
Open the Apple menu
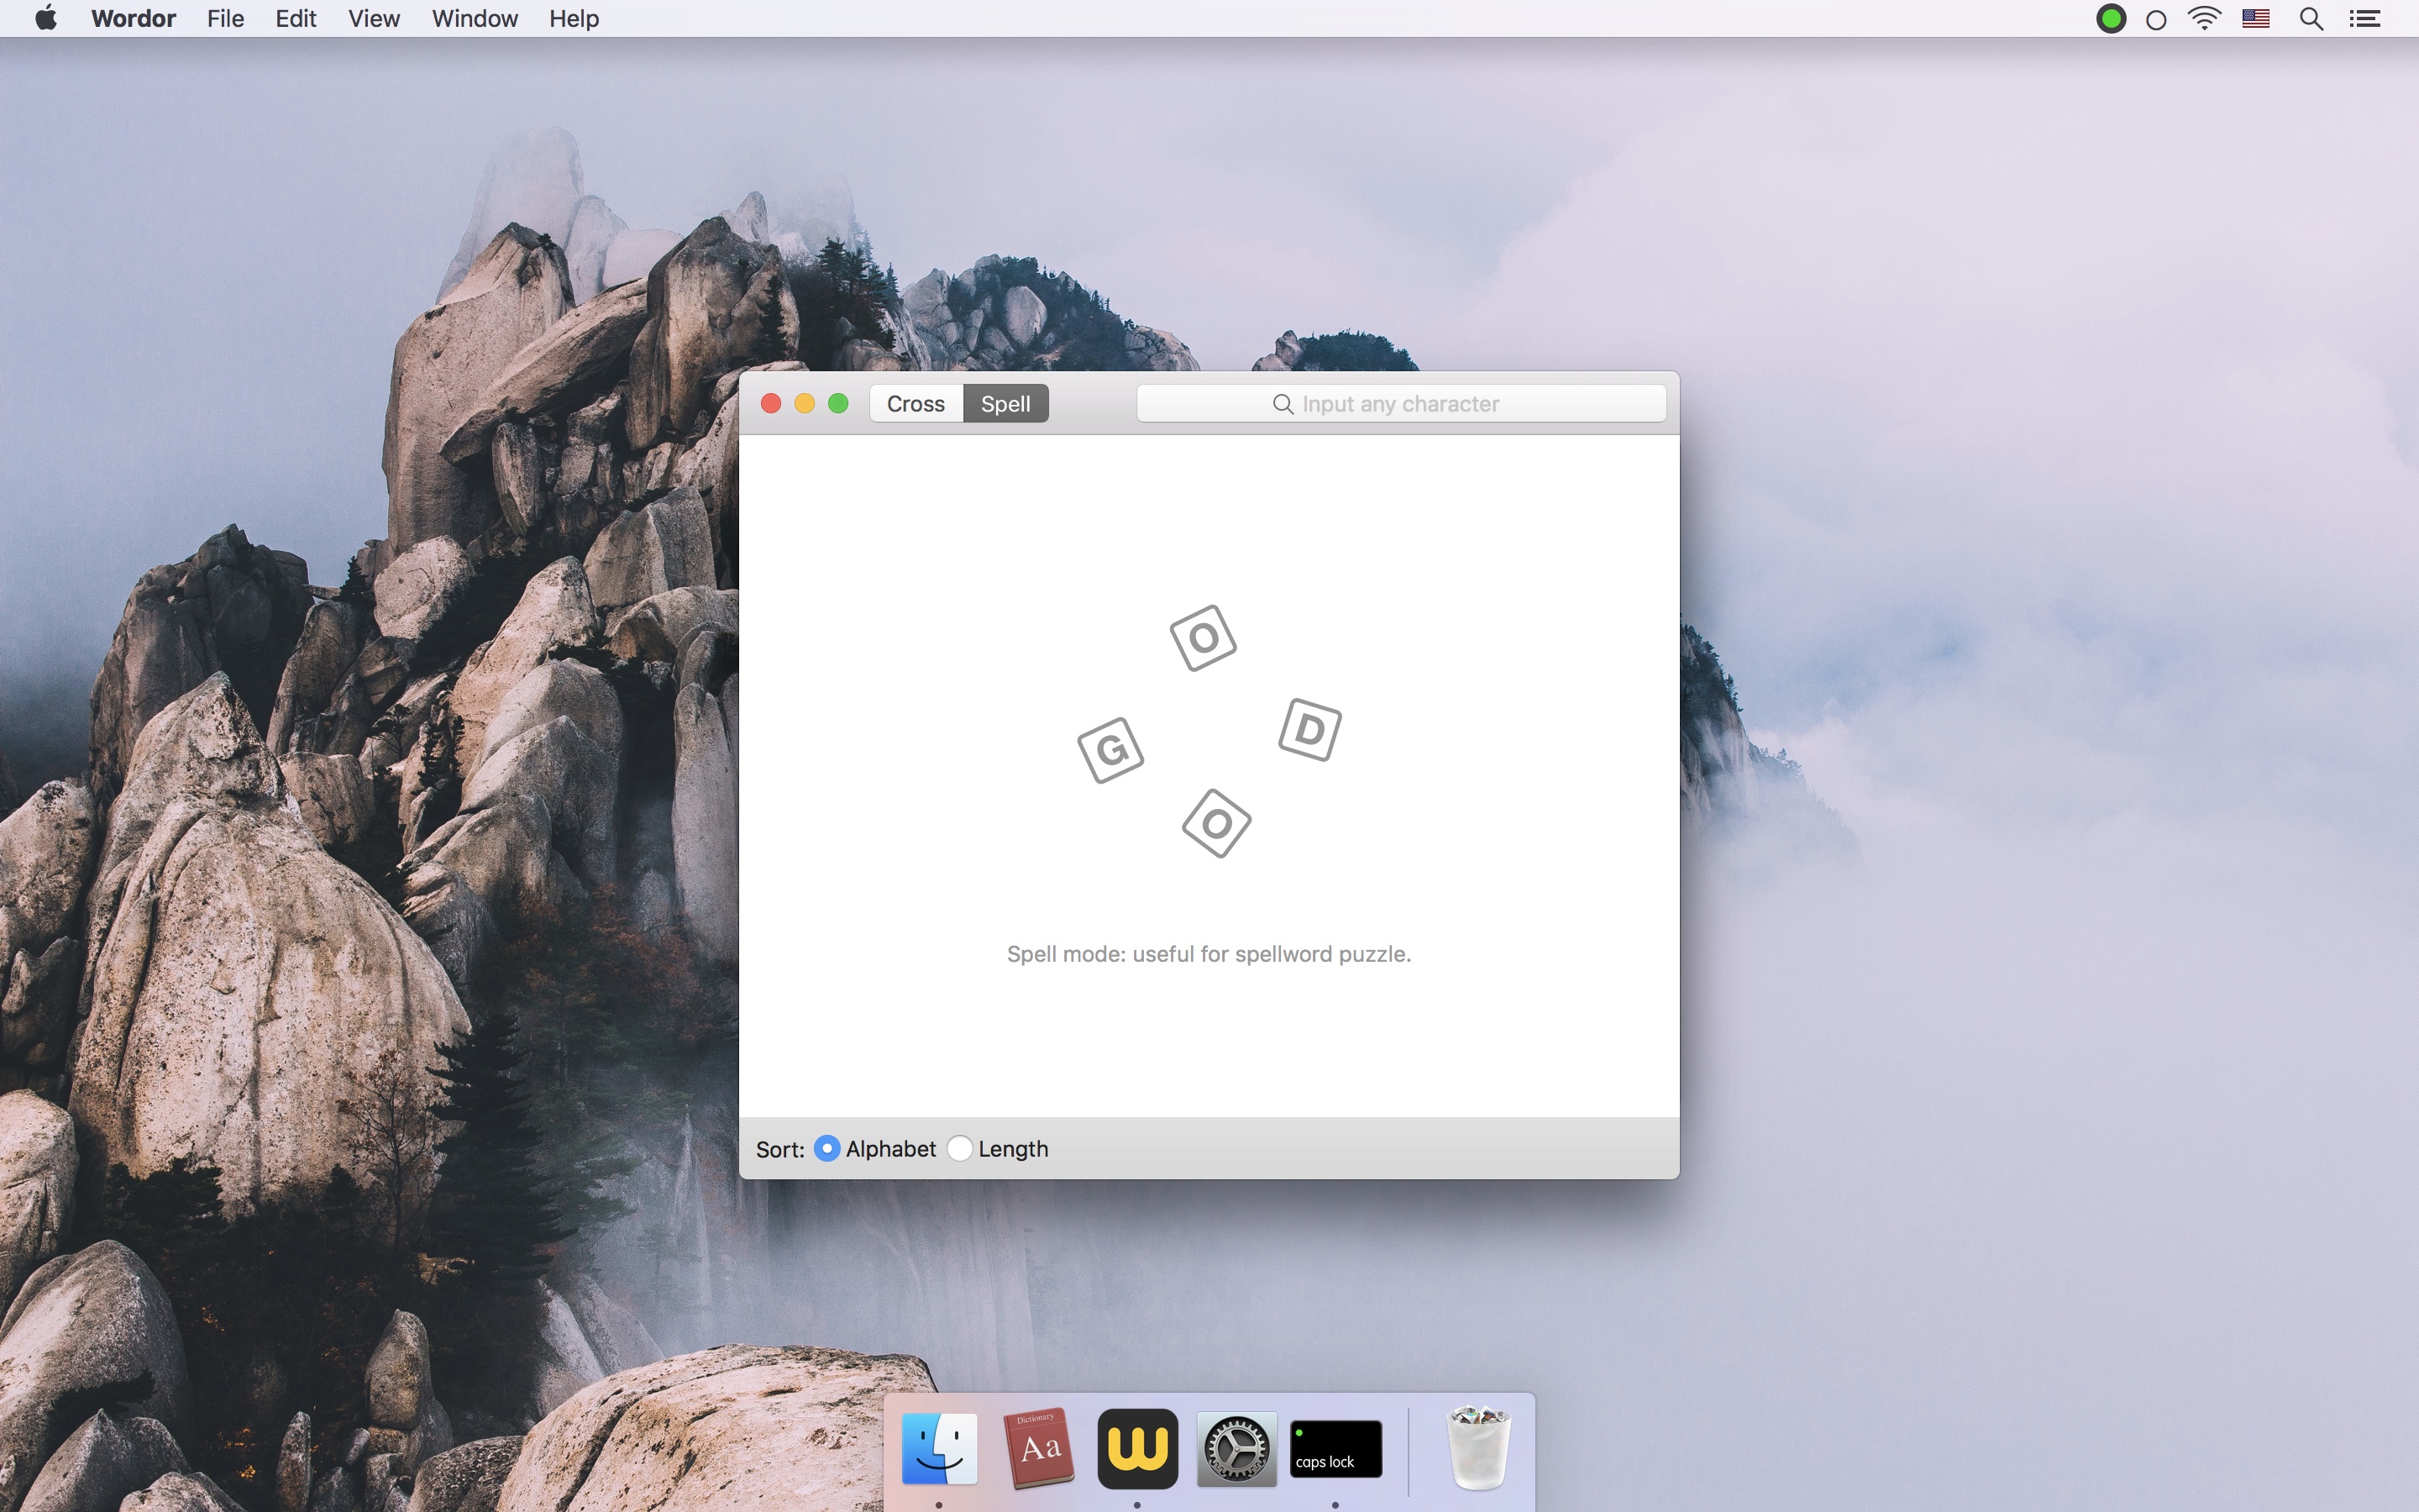tap(46, 18)
